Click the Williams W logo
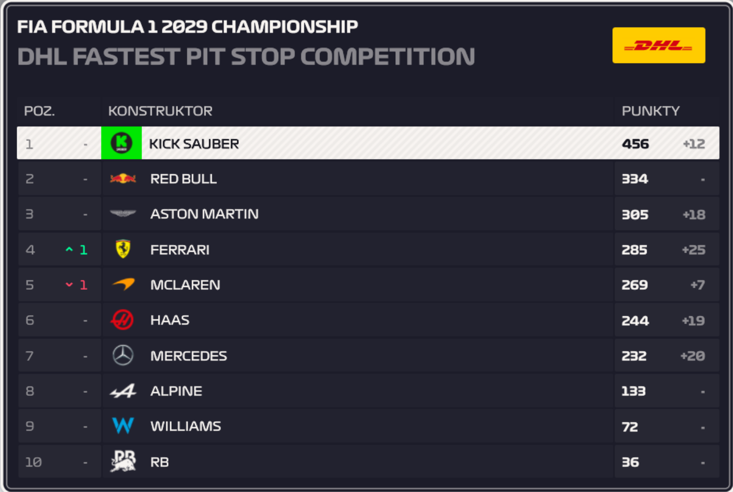Viewport: 733px width, 492px height. (123, 426)
